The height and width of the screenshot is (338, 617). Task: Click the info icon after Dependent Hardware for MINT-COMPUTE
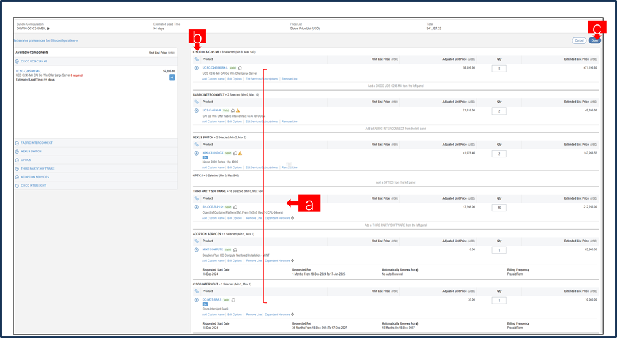point(292,261)
